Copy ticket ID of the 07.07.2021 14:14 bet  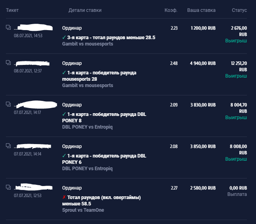point(8,146)
